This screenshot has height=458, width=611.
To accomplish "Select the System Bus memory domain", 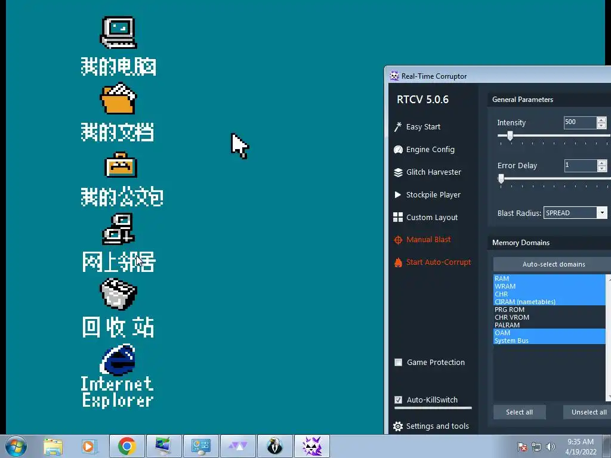I will click(x=550, y=341).
